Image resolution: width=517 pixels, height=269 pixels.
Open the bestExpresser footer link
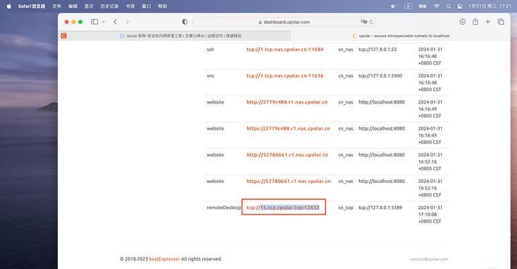[x=164, y=259]
